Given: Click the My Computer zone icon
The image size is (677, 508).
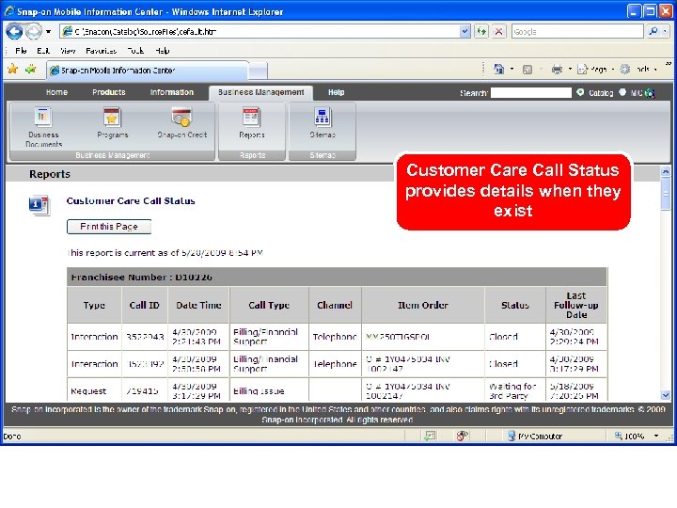Looking at the screenshot, I should point(512,436).
